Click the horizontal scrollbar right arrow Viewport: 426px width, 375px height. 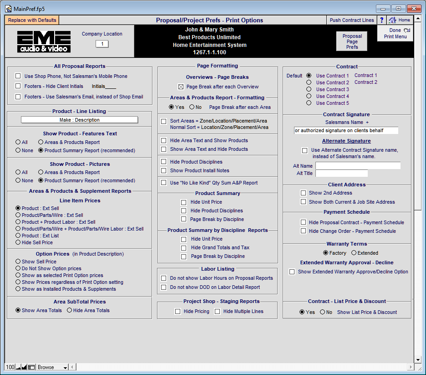tap(411, 367)
